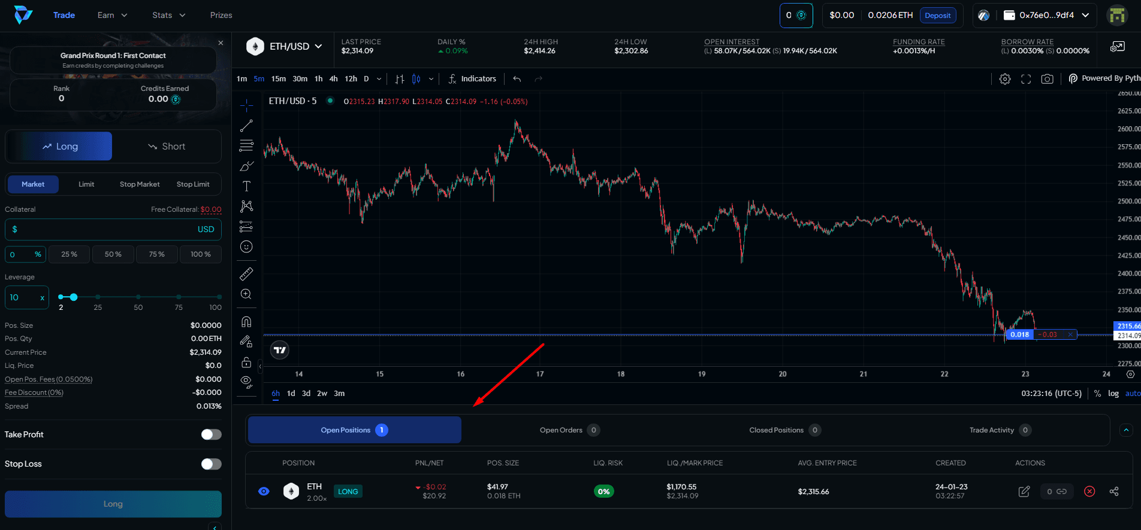Set leverage slider to 50 mark
This screenshot has height=530, width=1141.
click(138, 297)
